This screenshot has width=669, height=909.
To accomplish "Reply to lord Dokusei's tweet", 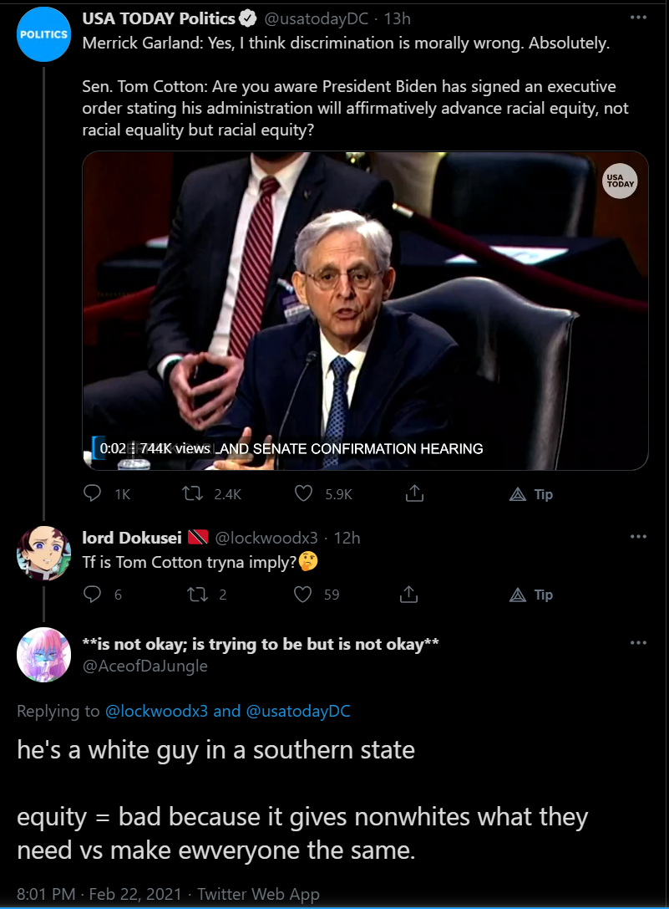I will click(x=93, y=595).
